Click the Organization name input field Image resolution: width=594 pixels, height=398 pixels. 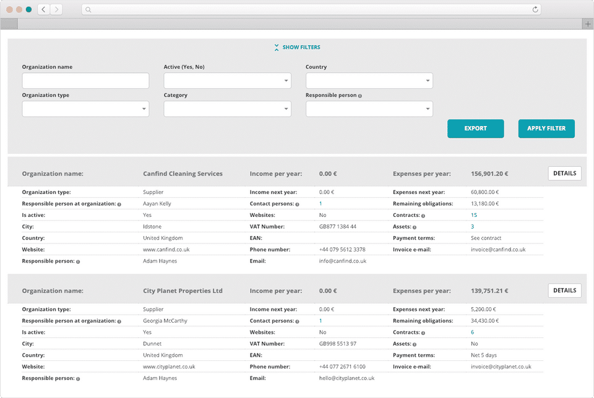pos(85,80)
